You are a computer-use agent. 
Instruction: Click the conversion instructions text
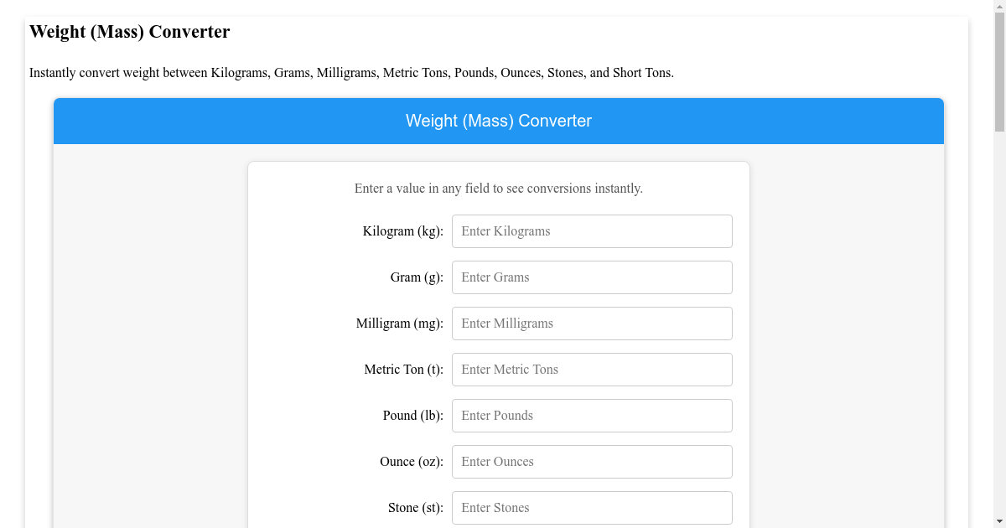point(498,188)
